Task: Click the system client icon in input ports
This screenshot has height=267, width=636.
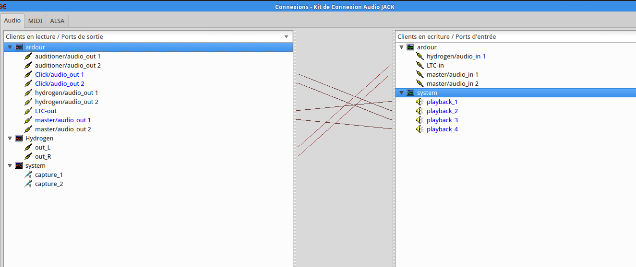Action: coord(411,93)
